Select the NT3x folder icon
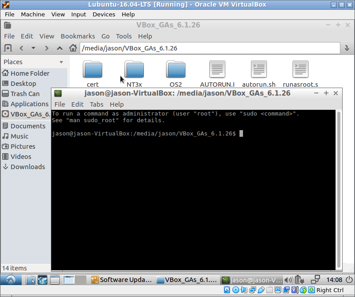This screenshot has height=297, width=355. point(134,69)
